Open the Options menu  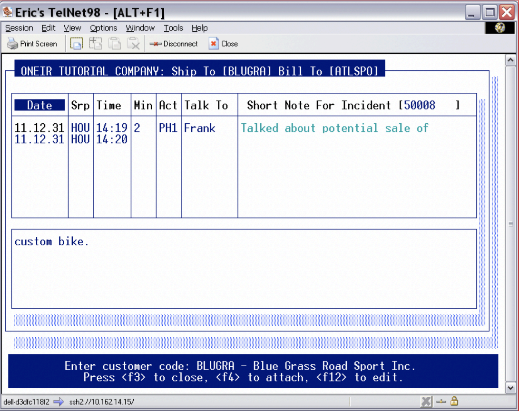tap(103, 28)
